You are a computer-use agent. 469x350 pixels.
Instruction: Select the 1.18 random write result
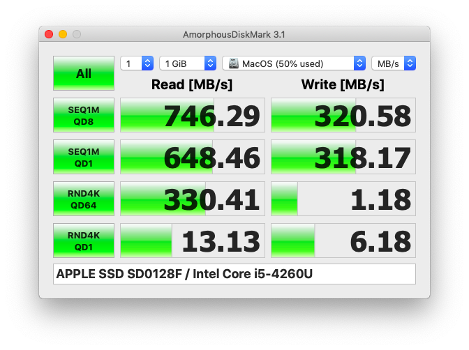(x=343, y=199)
